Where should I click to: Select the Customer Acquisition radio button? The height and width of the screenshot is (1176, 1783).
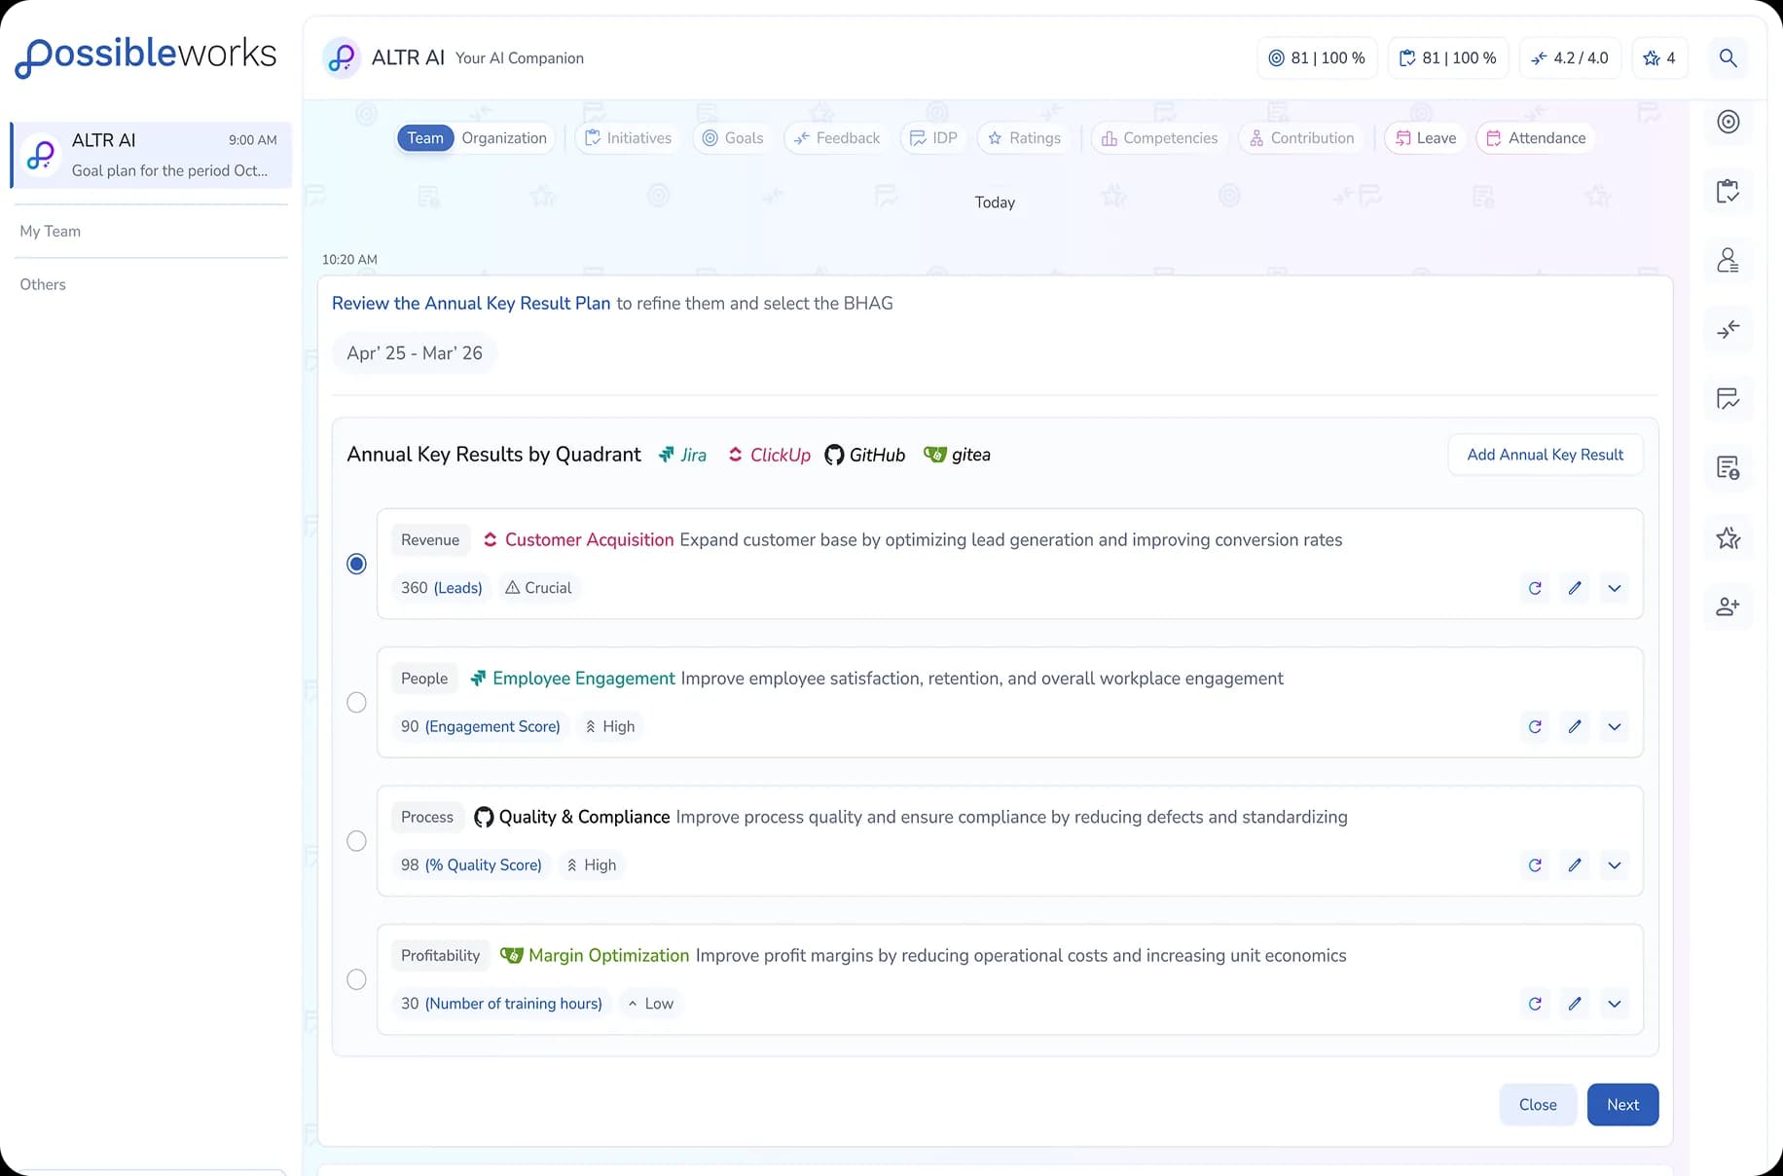pos(357,564)
